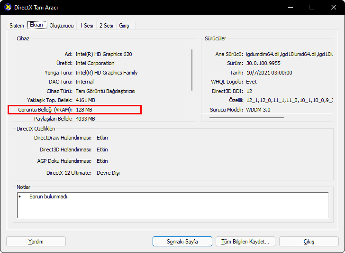
Task: Click the Sürücü Modeli label
Action: [227, 110]
